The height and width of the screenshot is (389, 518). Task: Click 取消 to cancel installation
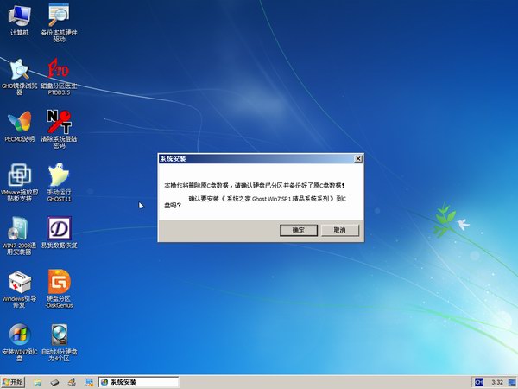pyautogui.click(x=339, y=231)
